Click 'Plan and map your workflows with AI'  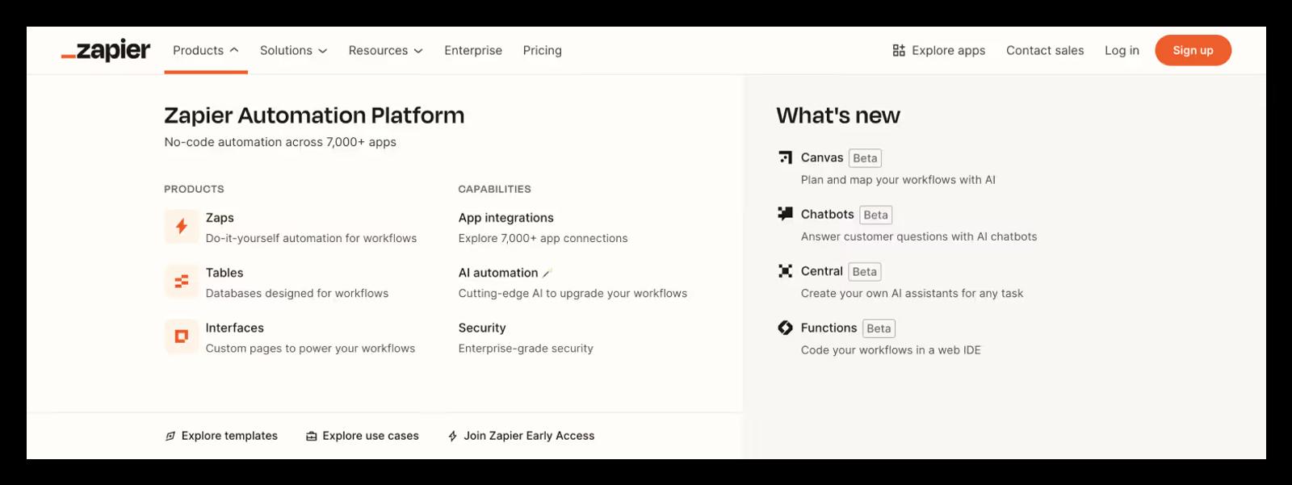tap(898, 180)
